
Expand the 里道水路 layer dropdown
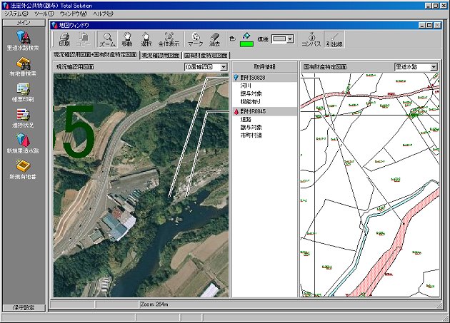click(x=434, y=67)
